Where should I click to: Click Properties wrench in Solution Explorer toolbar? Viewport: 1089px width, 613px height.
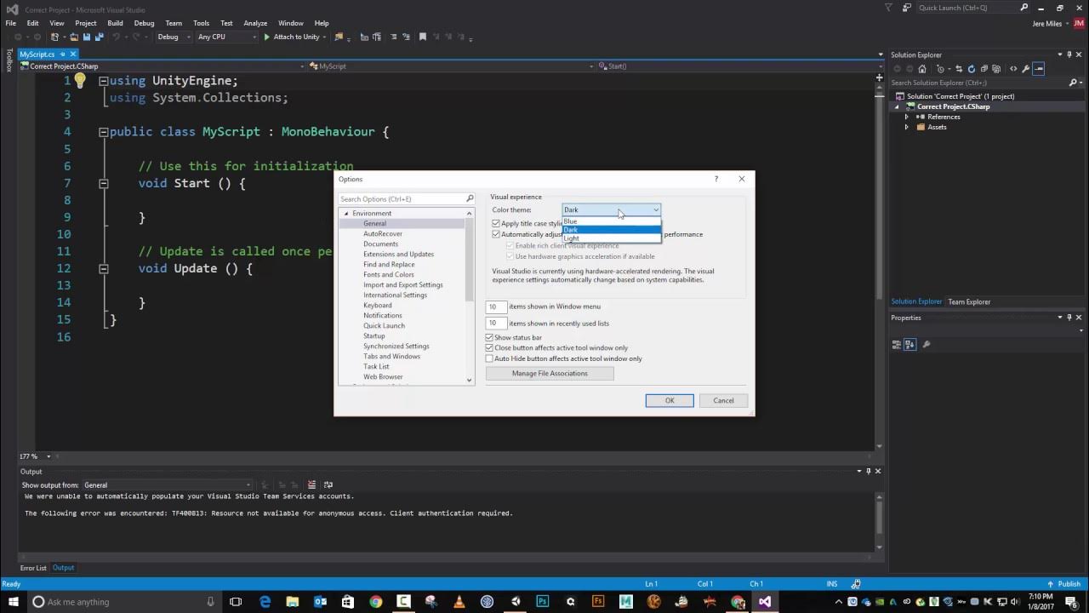pos(1026,69)
